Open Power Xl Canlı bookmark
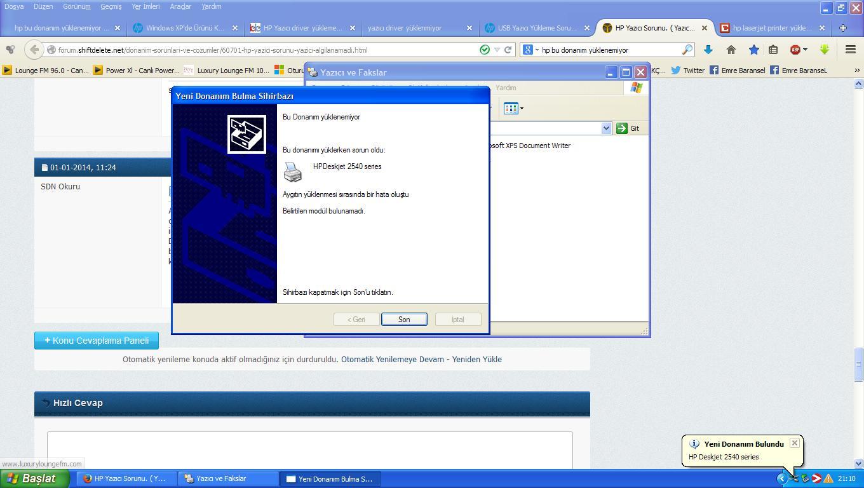Viewport: 864px width, 488px height. coord(137,71)
